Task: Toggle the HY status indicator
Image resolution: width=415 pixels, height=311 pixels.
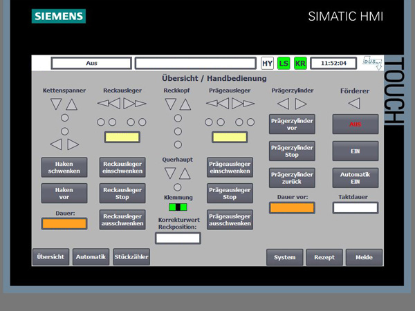Action: [267, 63]
